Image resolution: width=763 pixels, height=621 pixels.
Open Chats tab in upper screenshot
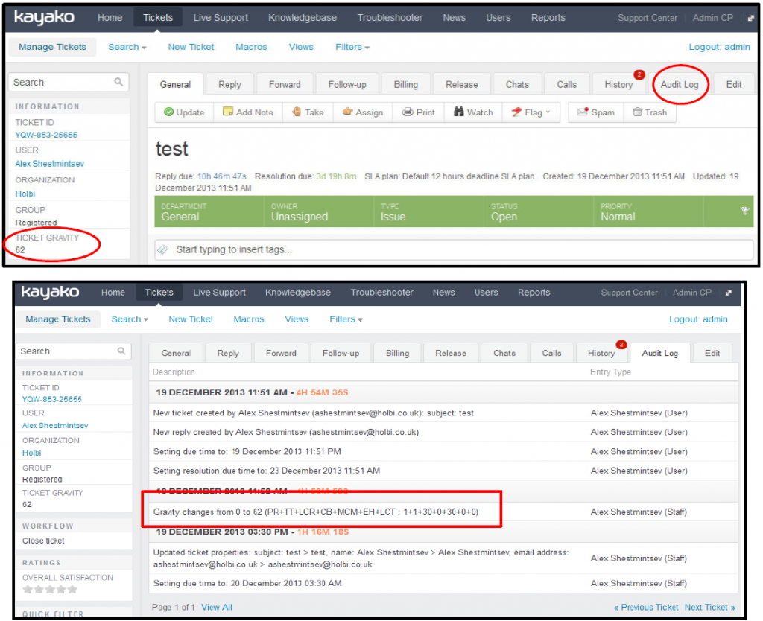pos(517,85)
